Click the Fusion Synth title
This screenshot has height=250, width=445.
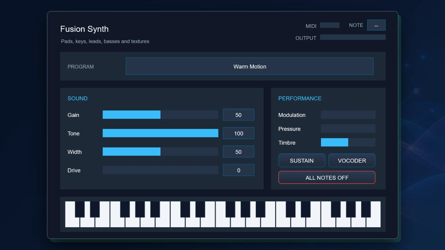(84, 29)
